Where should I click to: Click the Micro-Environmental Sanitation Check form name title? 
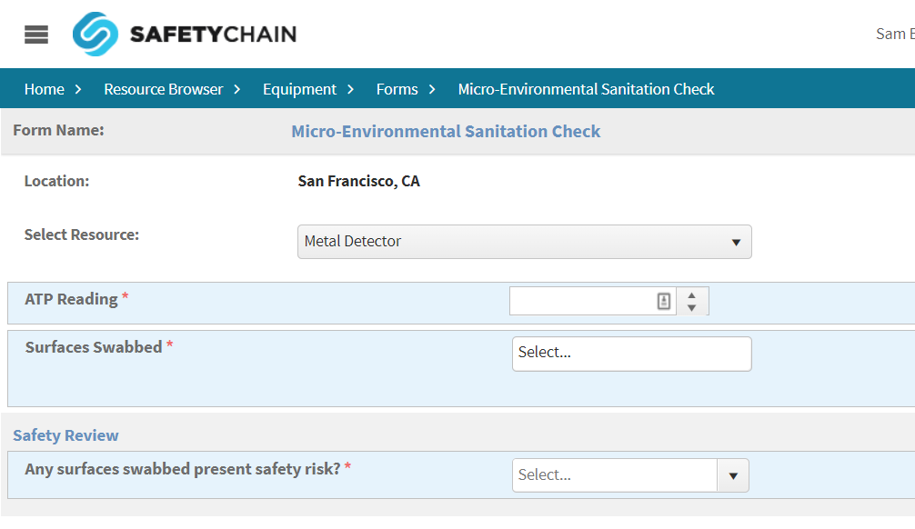tap(446, 132)
